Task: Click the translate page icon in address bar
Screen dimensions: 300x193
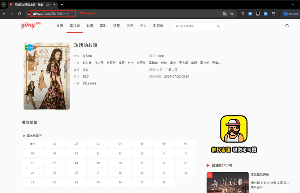Action: (x=225, y=13)
